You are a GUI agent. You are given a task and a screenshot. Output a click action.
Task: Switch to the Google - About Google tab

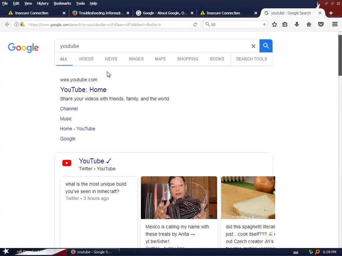(x=164, y=13)
